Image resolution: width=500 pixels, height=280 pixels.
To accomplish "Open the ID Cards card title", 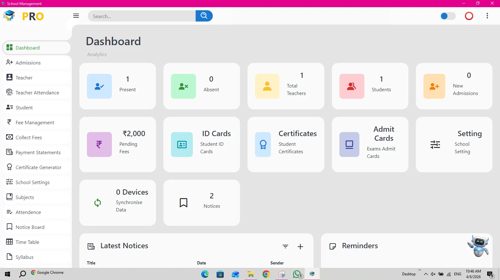I will pyautogui.click(x=216, y=134).
